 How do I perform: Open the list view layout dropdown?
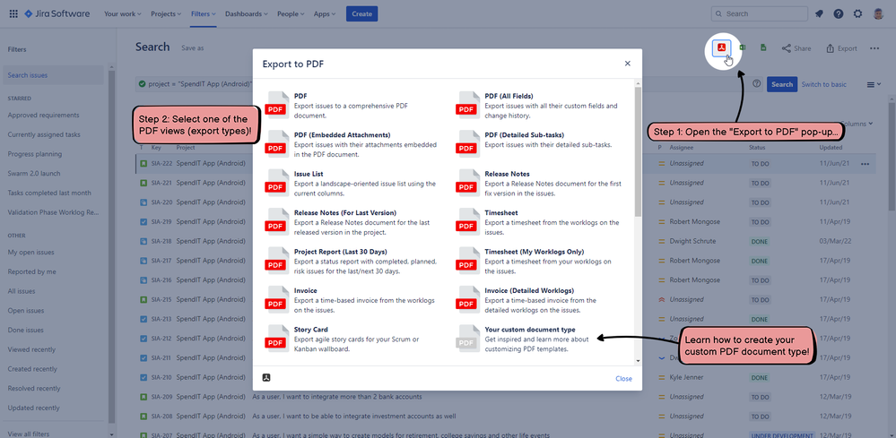874,84
